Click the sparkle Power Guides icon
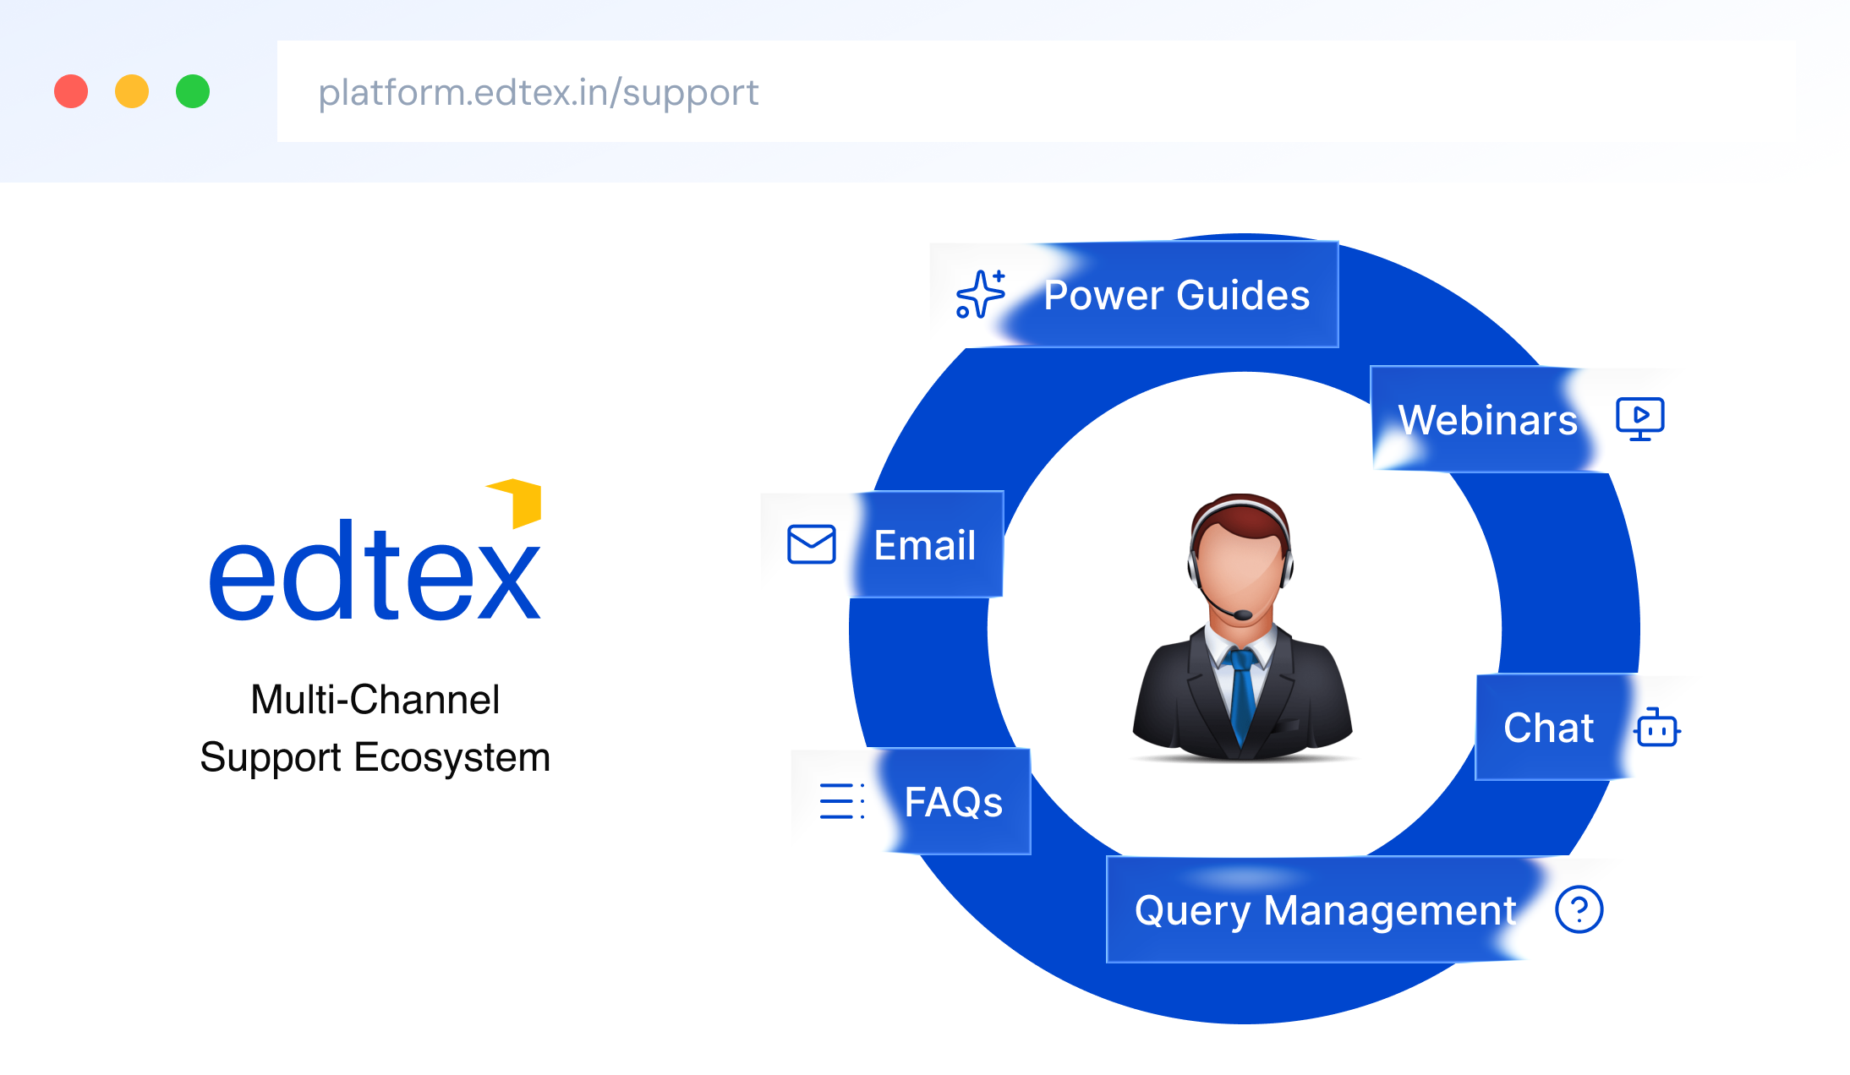 coord(980,294)
